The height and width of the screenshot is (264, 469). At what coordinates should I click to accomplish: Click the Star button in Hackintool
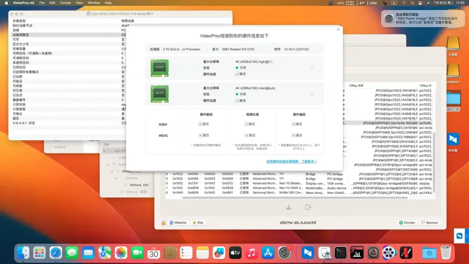tap(198, 223)
